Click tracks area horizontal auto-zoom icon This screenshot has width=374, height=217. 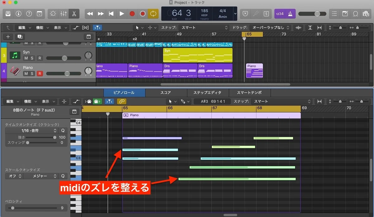point(319,28)
